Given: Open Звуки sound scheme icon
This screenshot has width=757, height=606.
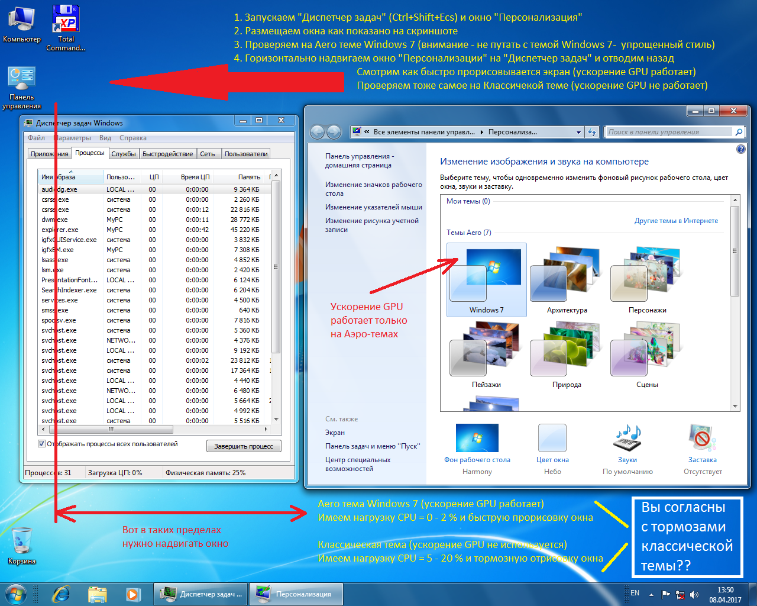Looking at the screenshot, I should pyautogui.click(x=627, y=439).
